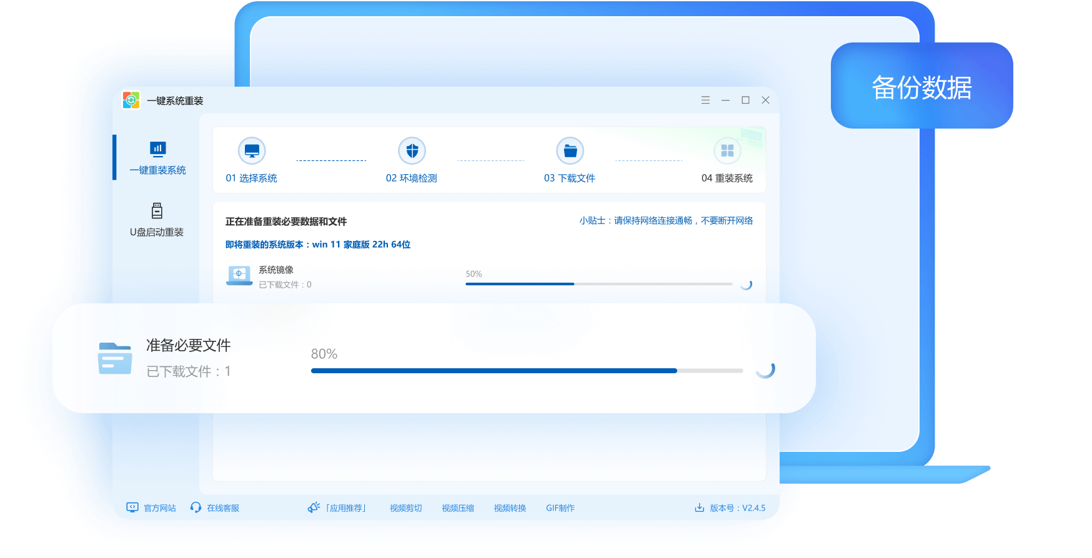Click the 下载文件 folder step icon
This screenshot has height=558, width=1092.
click(x=570, y=151)
